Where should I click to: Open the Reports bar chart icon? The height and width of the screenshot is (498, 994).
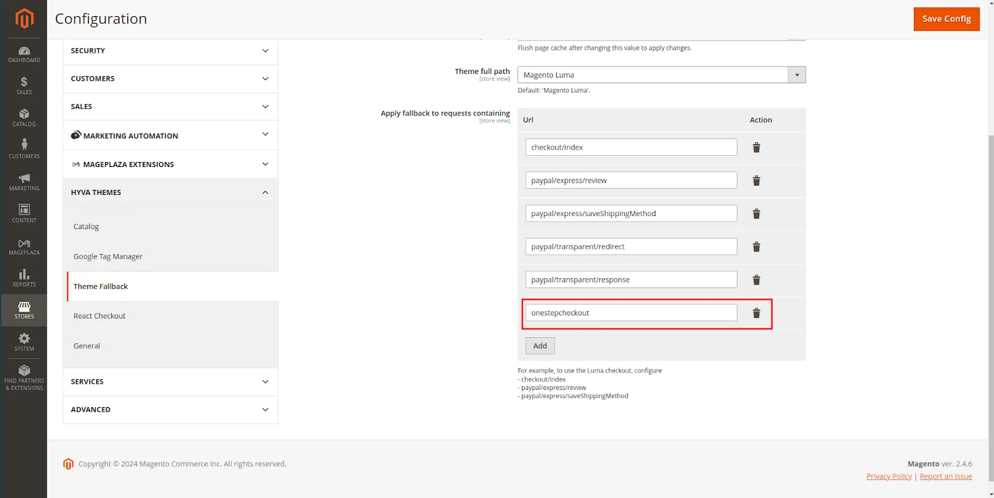[24, 278]
